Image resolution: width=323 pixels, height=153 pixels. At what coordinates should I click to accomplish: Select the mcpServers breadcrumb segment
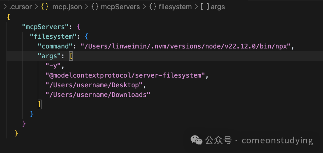tap(120, 7)
